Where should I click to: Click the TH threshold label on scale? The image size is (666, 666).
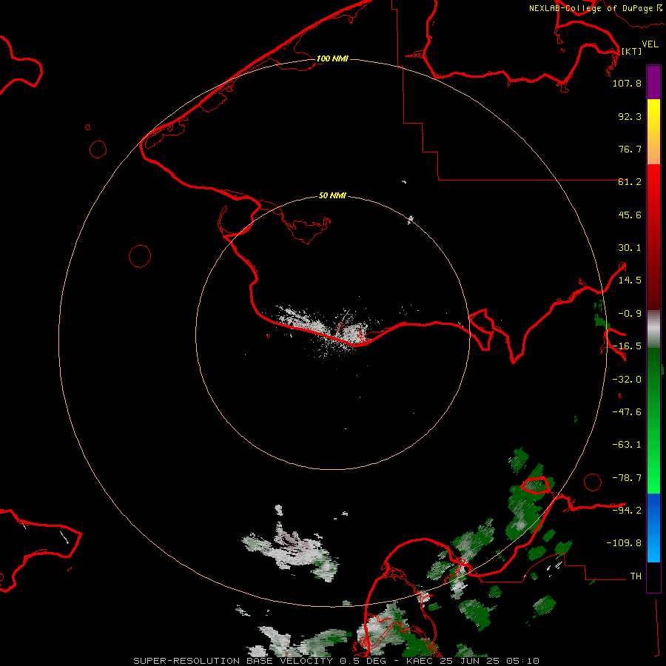click(x=636, y=576)
